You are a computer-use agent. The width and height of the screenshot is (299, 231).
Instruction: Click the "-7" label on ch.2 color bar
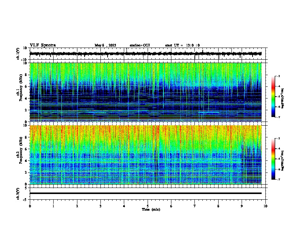click(x=279, y=179)
